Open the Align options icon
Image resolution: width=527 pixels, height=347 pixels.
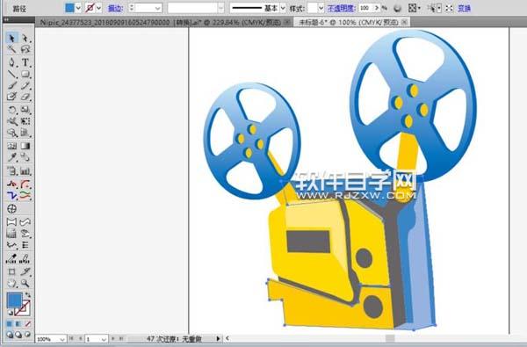413,8
